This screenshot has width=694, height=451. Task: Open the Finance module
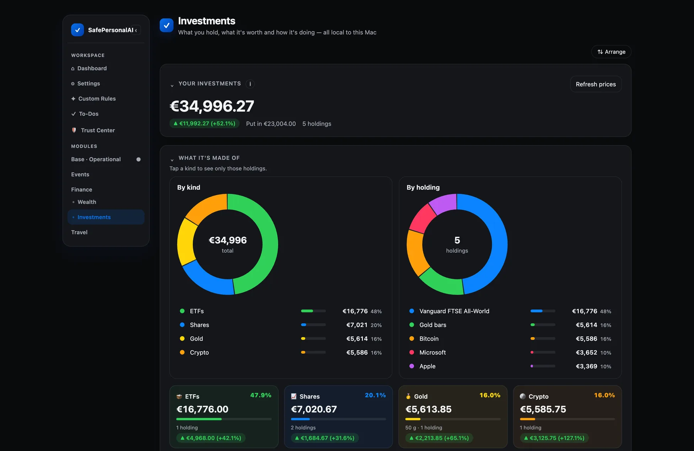pos(106,189)
